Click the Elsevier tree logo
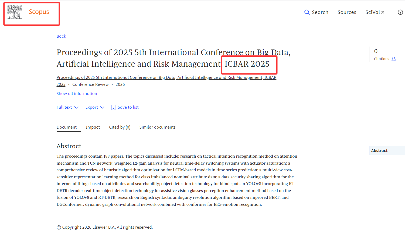Image resolution: width=405 pixels, height=237 pixels. [15, 12]
